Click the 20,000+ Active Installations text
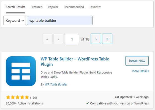 24,103
